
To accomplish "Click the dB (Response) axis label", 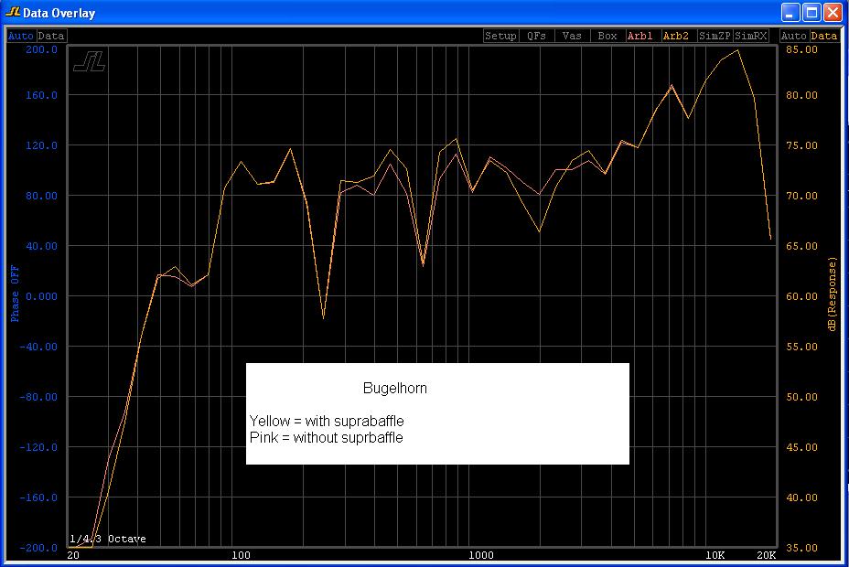I will click(x=833, y=294).
